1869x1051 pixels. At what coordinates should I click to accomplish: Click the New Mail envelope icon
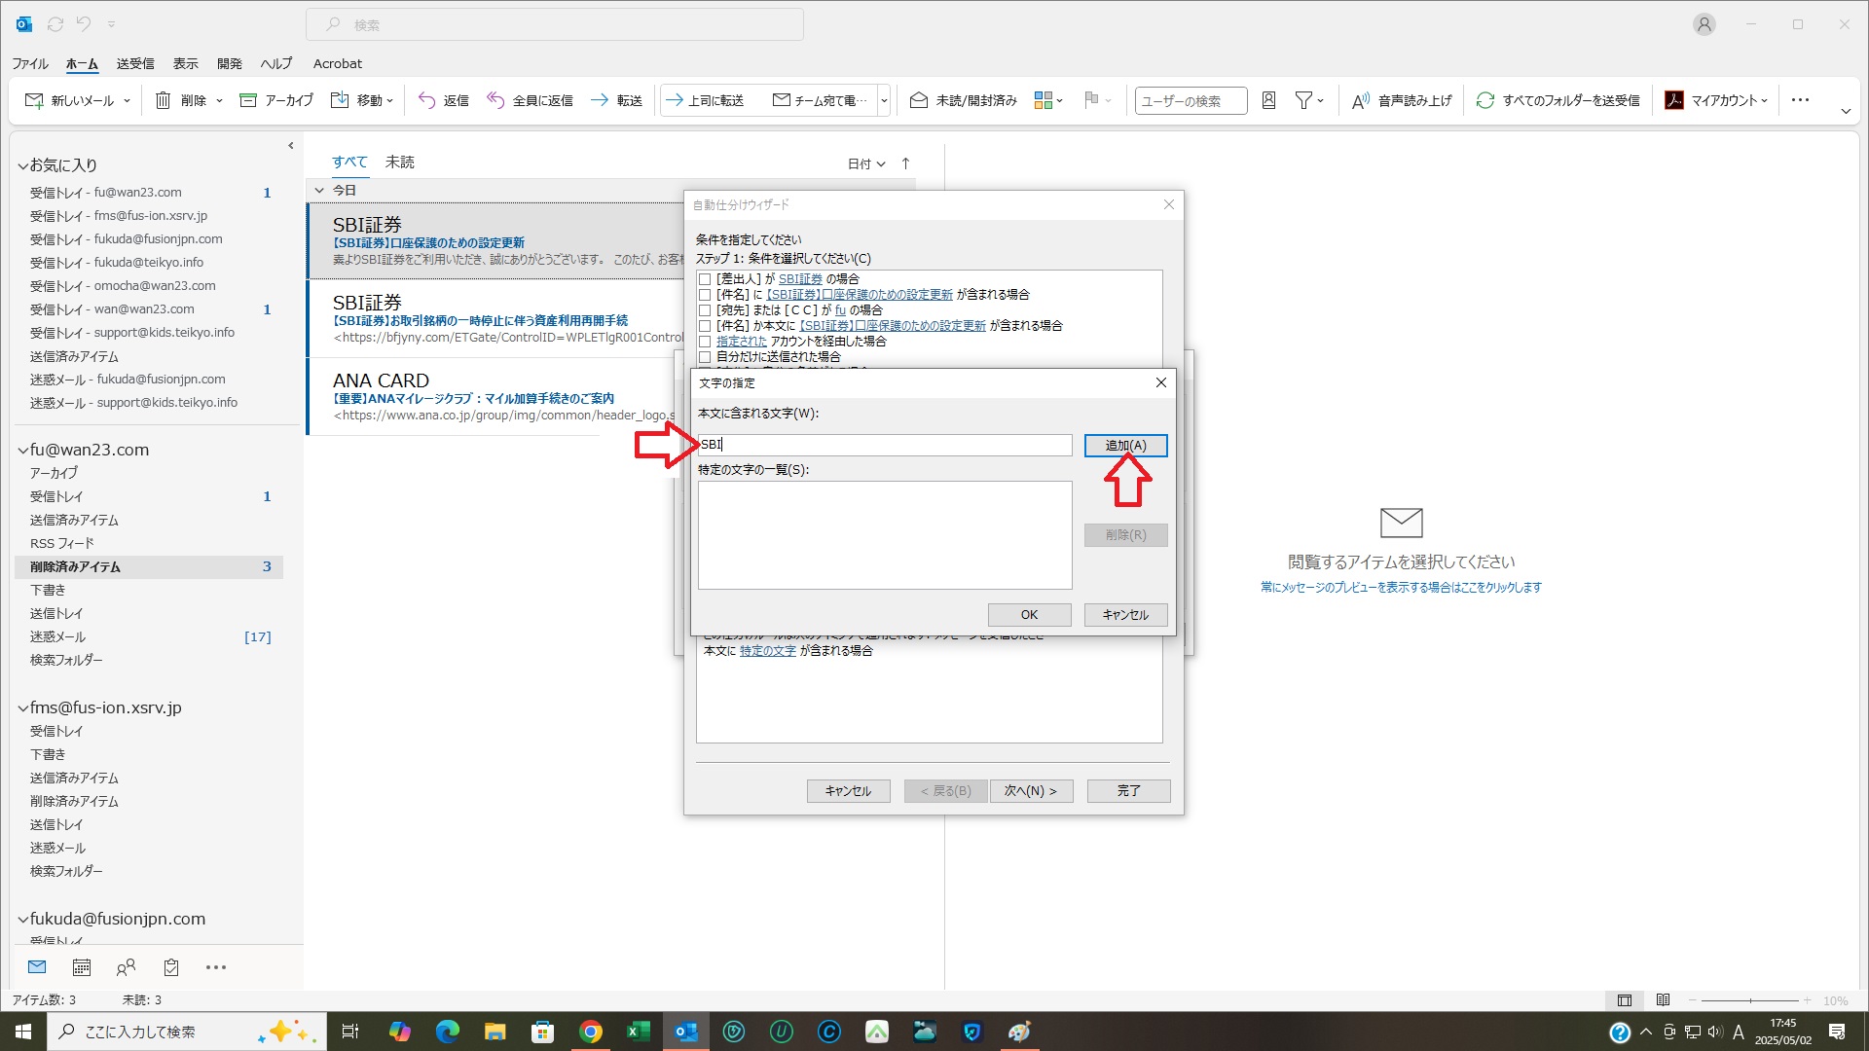point(34,100)
